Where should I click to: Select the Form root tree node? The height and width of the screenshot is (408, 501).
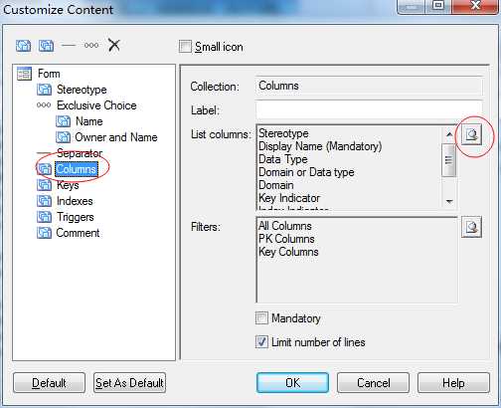[x=49, y=74]
